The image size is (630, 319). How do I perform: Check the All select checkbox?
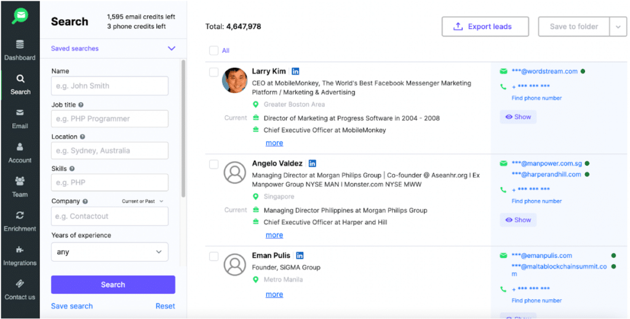213,50
